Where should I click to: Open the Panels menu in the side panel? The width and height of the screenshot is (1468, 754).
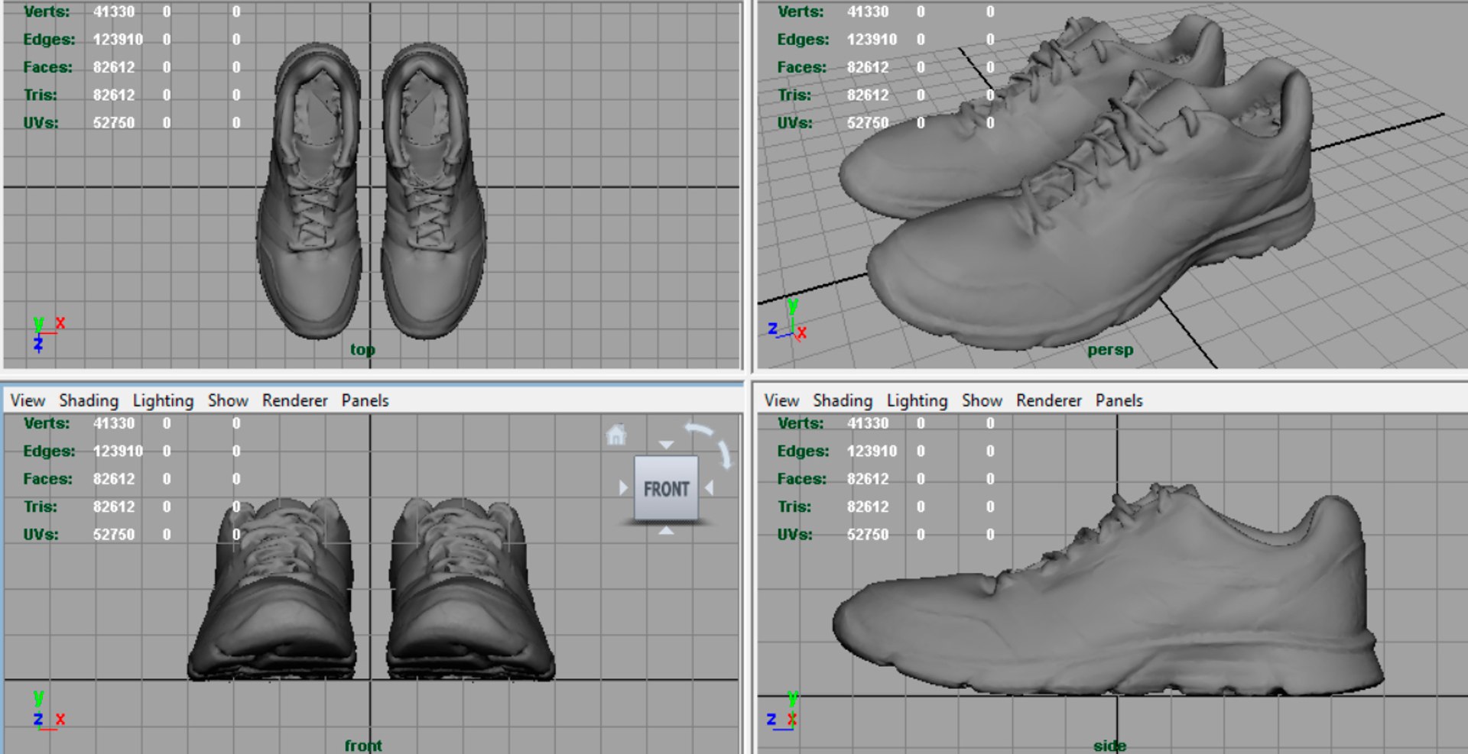point(1119,400)
